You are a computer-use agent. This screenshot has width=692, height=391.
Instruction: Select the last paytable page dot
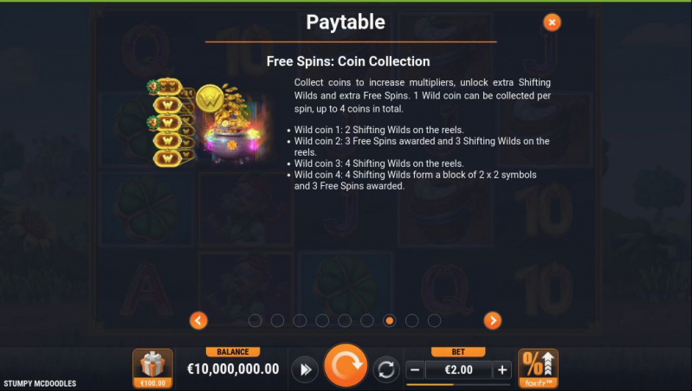(x=434, y=320)
